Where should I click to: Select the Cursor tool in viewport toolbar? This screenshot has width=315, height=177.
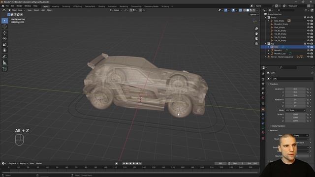pos(4,27)
